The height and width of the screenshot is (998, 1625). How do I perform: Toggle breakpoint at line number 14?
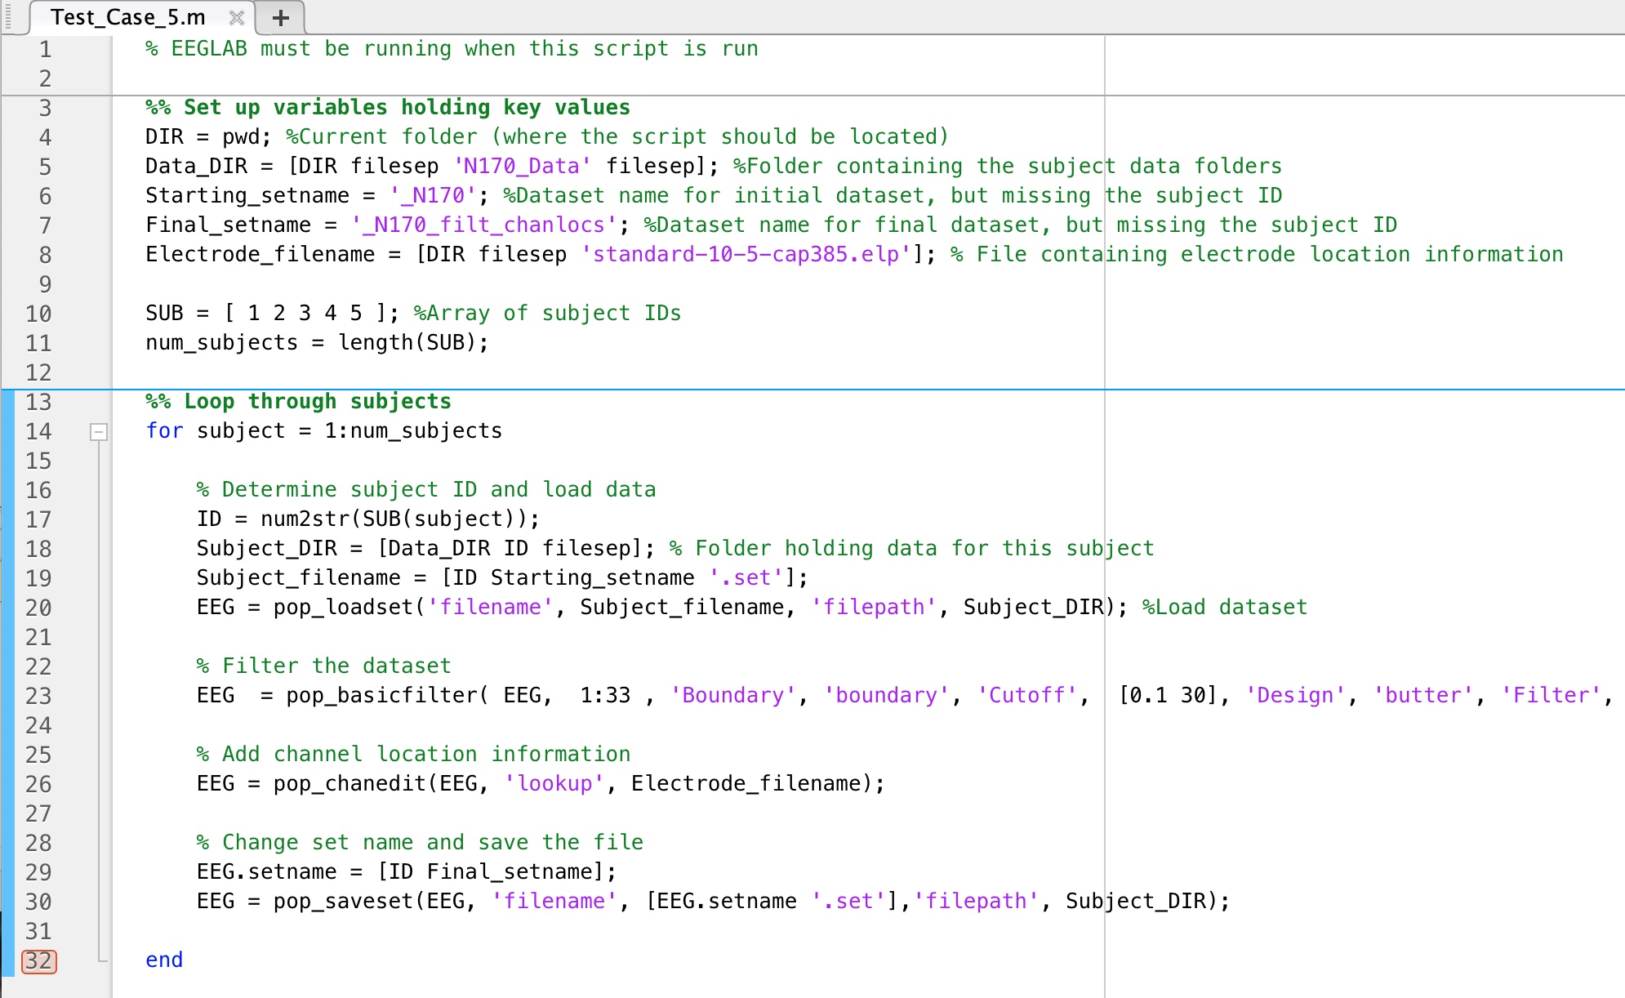click(38, 431)
